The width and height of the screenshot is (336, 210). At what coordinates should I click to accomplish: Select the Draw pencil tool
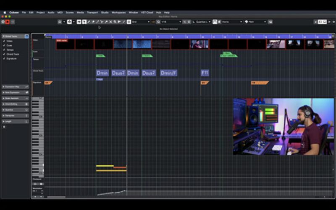click(89, 21)
